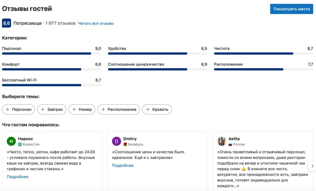316x191 pixels.
Task: Click the 8,6 rating score badge
Action: (x=6, y=23)
